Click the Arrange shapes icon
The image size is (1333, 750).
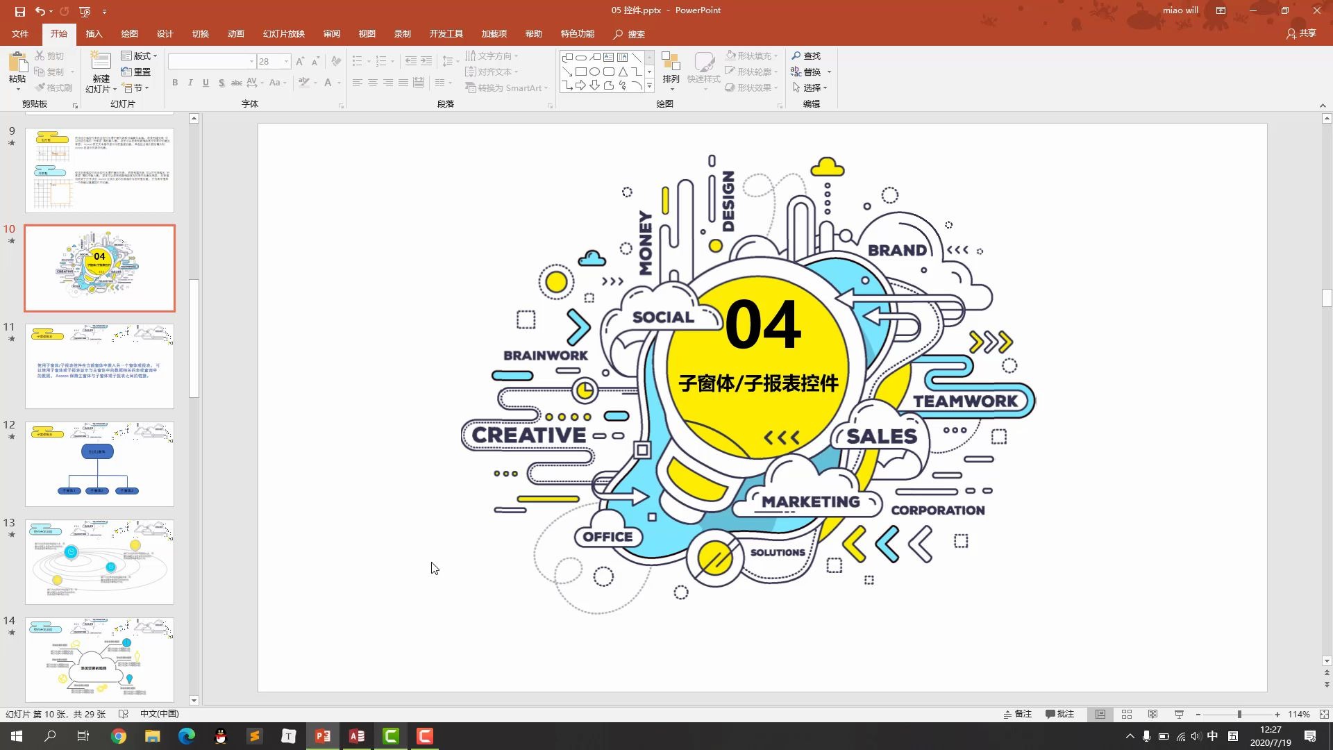[671, 62]
